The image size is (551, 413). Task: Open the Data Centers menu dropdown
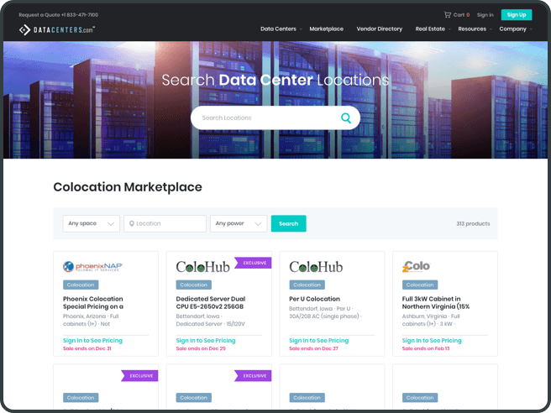click(x=280, y=29)
